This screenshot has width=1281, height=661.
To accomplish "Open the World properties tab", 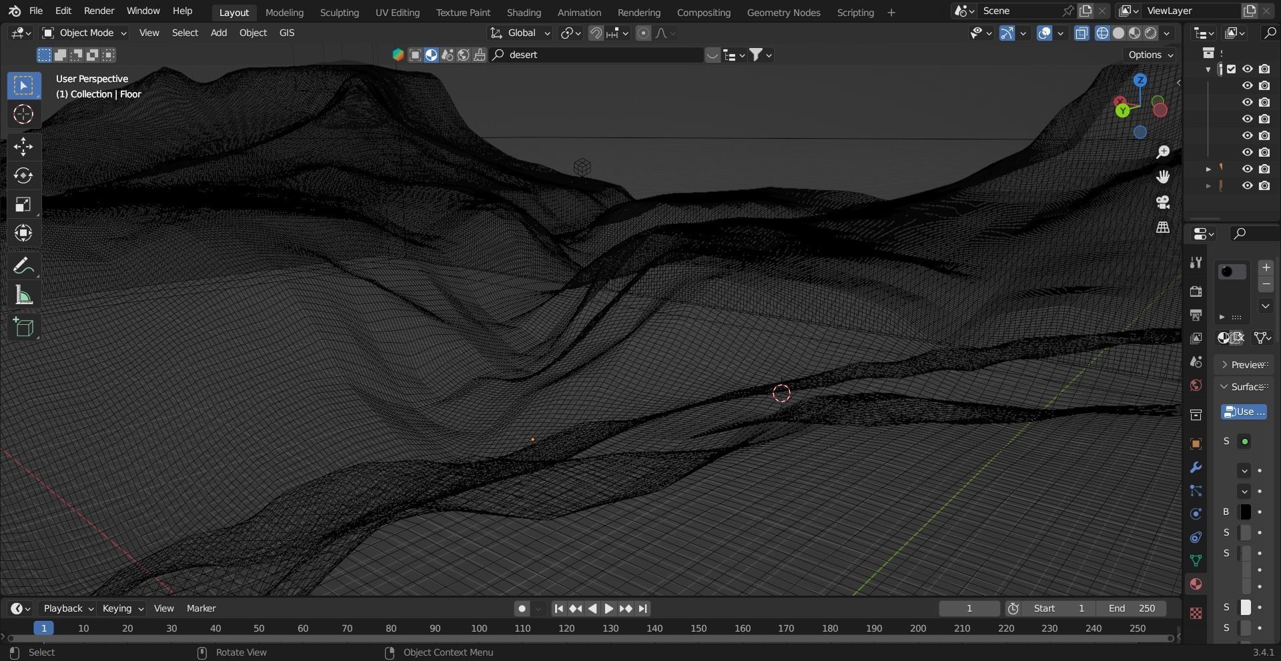I will [x=1196, y=386].
